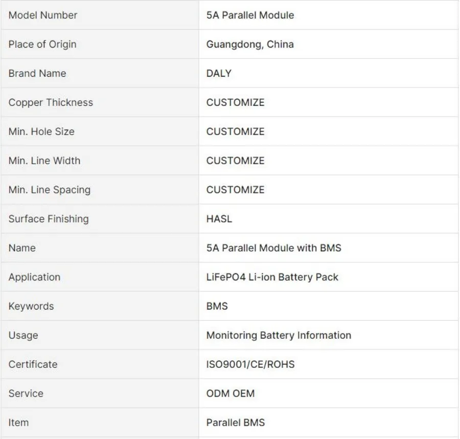Click the Application label cell
This screenshot has width=460, height=439.
click(x=34, y=277)
